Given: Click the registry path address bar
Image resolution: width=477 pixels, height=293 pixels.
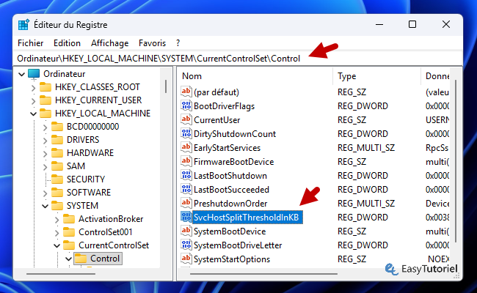Looking at the screenshot, I should 237,59.
